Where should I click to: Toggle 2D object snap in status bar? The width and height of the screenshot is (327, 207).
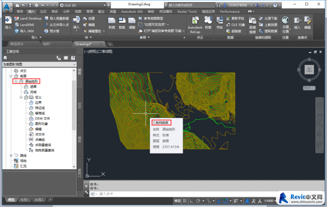[x=225, y=201]
